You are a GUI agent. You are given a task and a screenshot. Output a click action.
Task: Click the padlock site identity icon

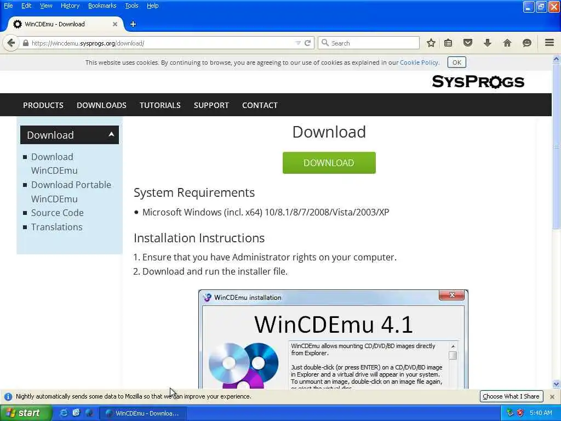click(x=25, y=43)
